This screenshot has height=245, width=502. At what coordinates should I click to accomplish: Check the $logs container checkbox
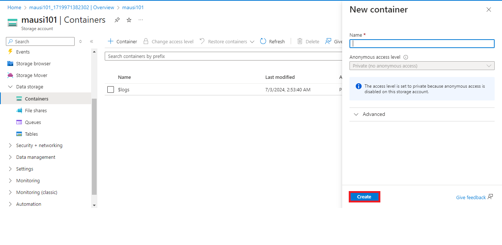(111, 89)
